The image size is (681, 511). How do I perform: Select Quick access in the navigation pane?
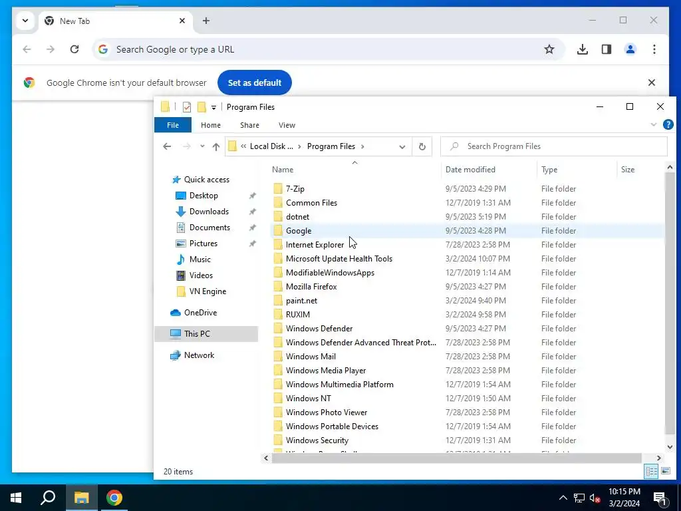[x=206, y=180]
